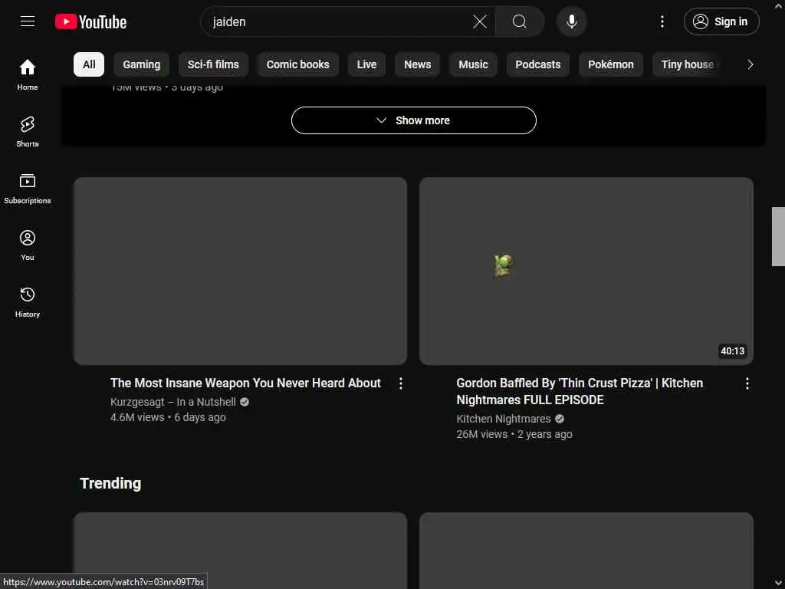This screenshot has height=589, width=785.
Task: Select the Podcasts filter chip
Action: pos(538,64)
